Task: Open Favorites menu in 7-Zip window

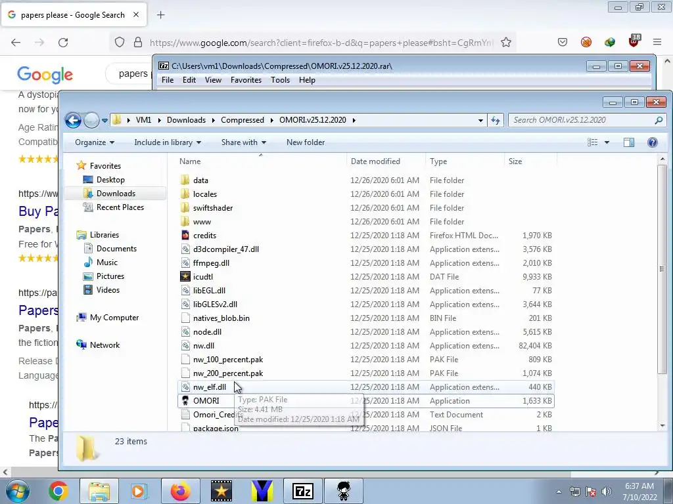Action: pyautogui.click(x=246, y=79)
